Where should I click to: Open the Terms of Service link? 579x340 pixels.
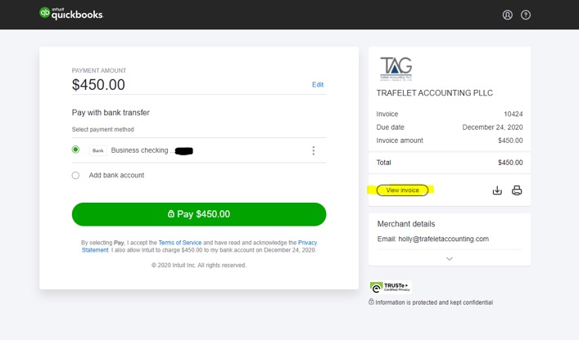coord(180,243)
